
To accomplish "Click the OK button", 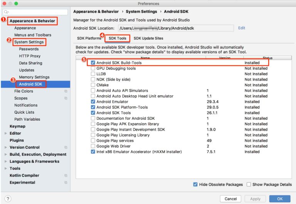I will [280, 199].
